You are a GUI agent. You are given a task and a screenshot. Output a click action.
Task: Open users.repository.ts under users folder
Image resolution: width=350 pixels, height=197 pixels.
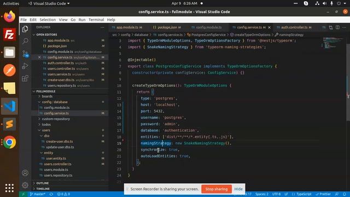pyautogui.click(x=58, y=175)
